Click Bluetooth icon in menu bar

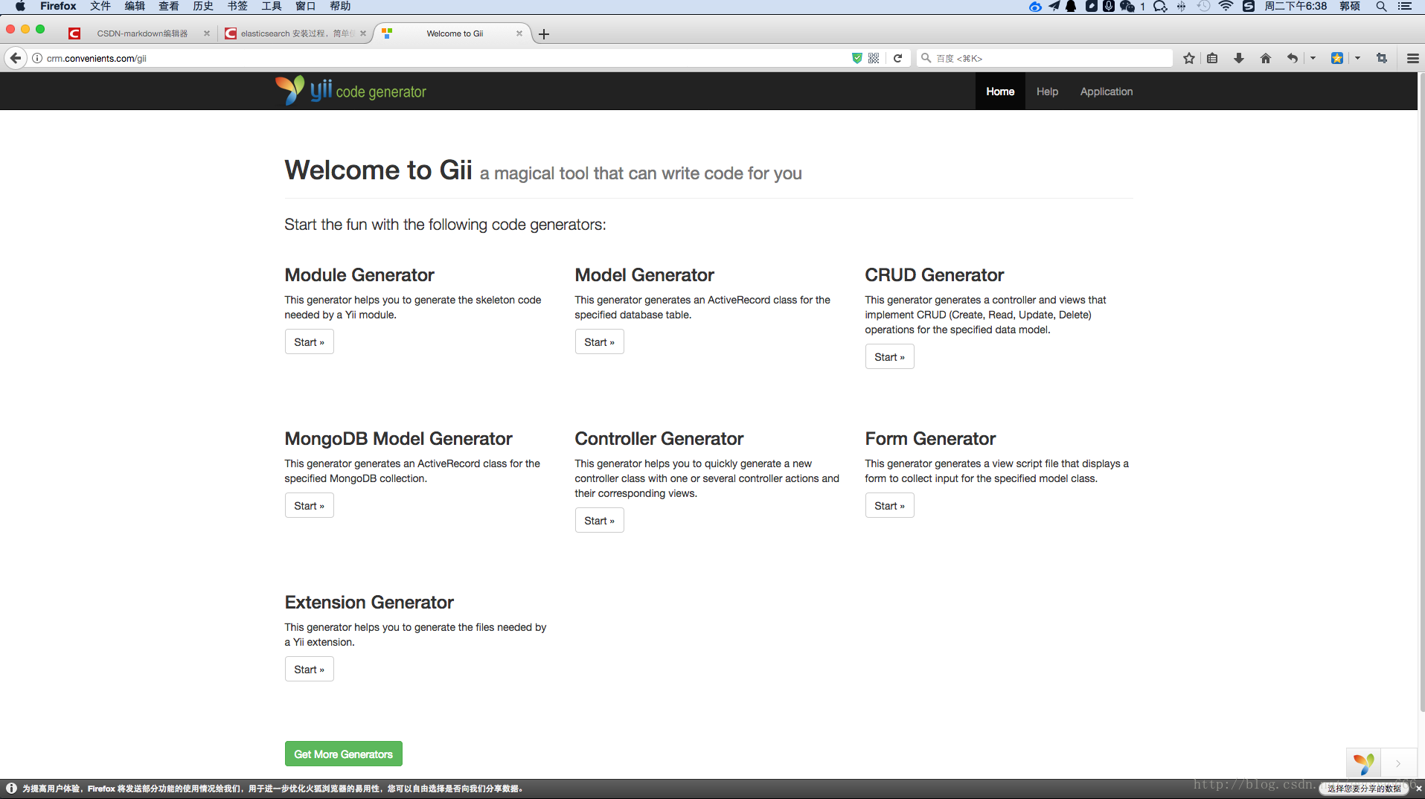tap(1181, 7)
